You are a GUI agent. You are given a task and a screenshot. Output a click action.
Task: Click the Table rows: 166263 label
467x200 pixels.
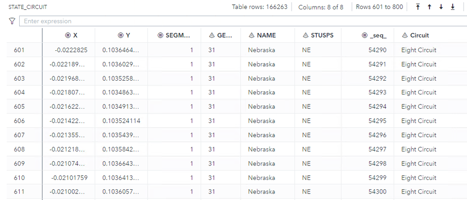tap(260, 7)
